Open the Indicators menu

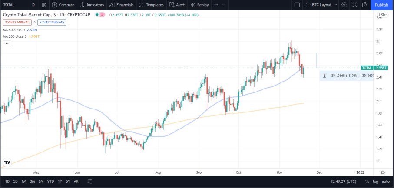[92, 5]
